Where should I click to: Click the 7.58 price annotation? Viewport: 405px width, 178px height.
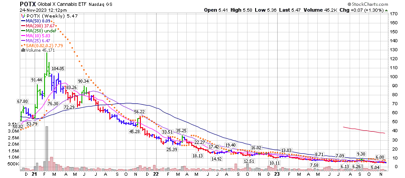coord(314,165)
